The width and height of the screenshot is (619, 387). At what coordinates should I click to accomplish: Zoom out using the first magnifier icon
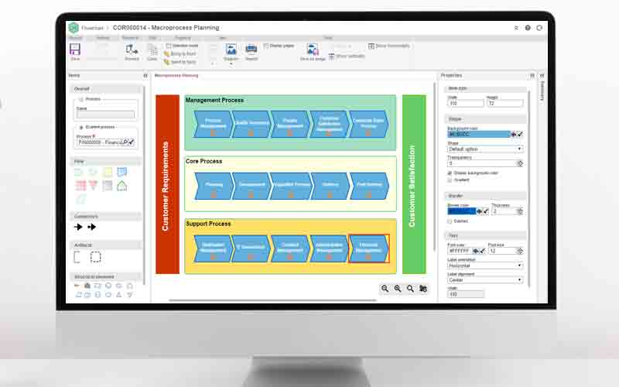click(385, 288)
